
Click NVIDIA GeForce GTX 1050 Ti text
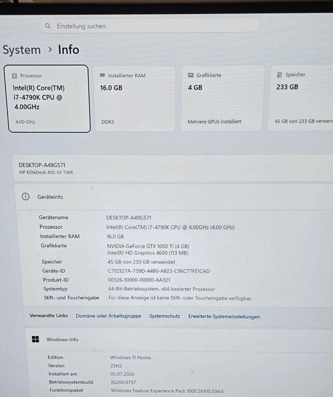tap(148, 246)
